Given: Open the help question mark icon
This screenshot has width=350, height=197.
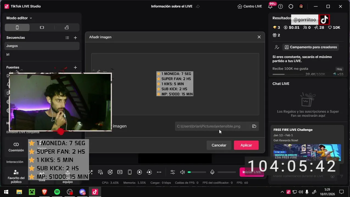Looking at the screenshot, I should coord(280,6).
